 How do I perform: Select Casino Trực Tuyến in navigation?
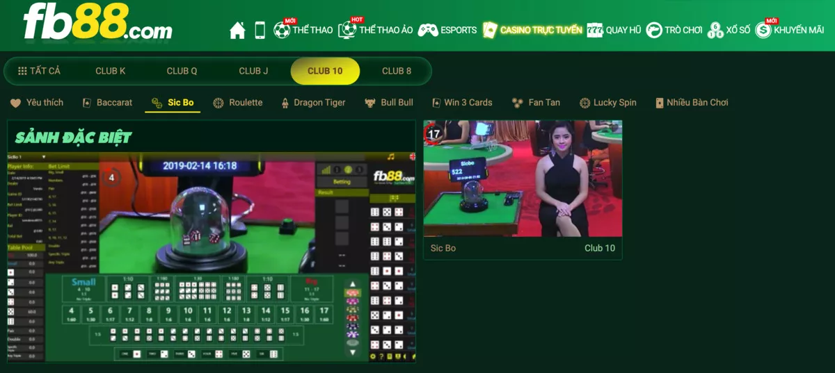[532, 30]
